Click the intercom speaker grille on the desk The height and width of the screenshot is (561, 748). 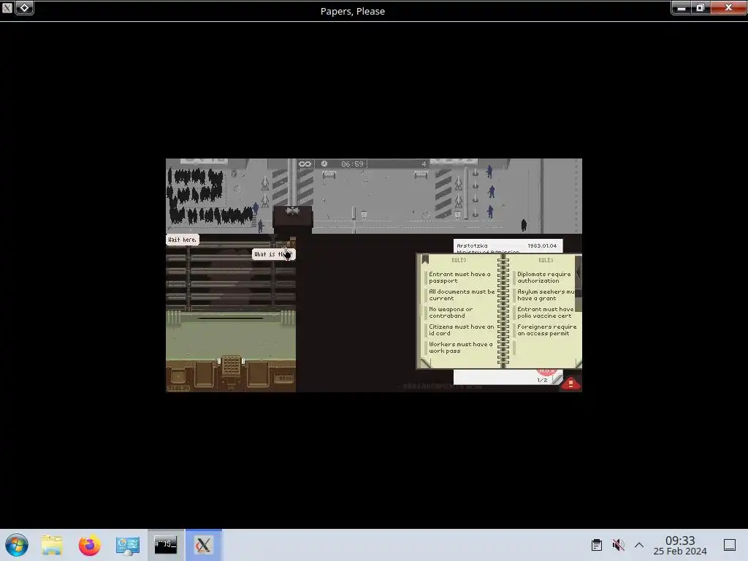pos(231,365)
